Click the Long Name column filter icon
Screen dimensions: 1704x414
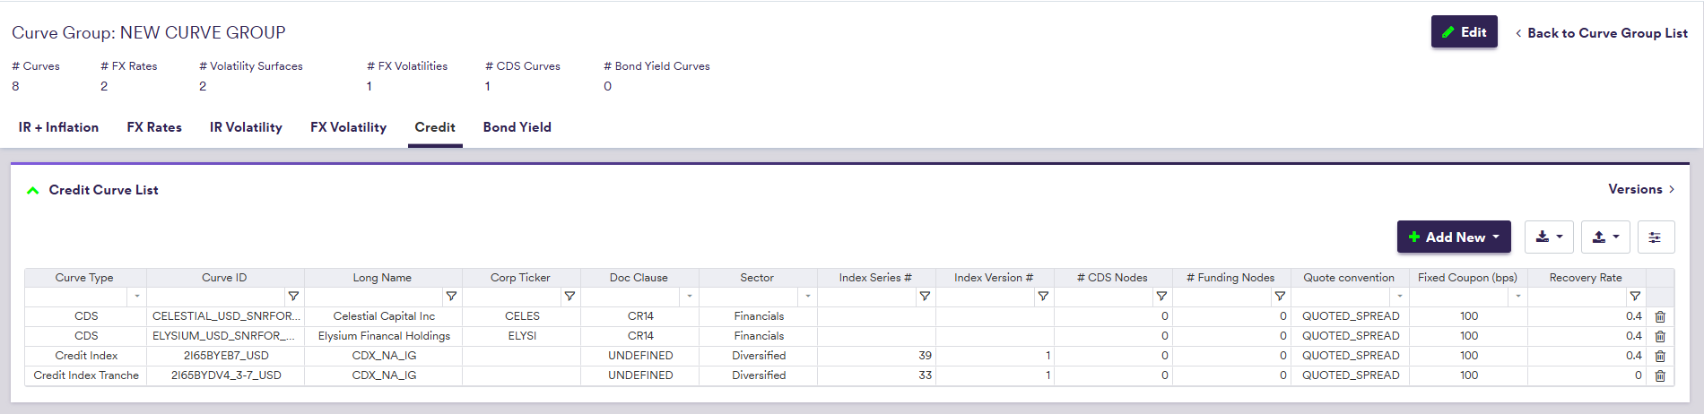[451, 297]
